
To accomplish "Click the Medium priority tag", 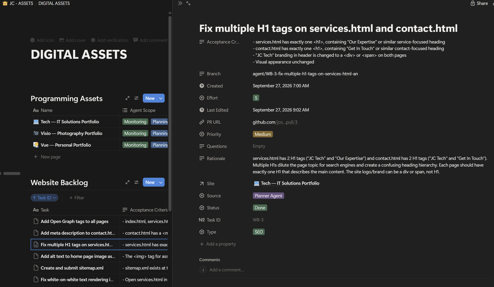I will pyautogui.click(x=263, y=134).
